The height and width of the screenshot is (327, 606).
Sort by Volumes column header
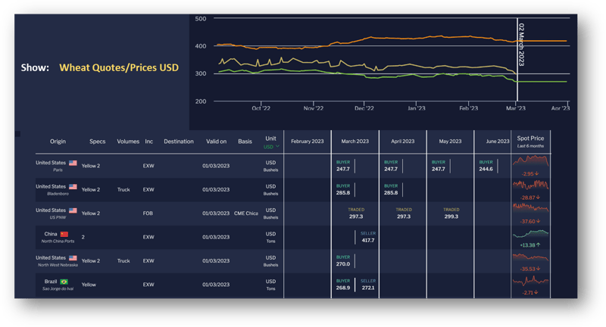click(128, 142)
